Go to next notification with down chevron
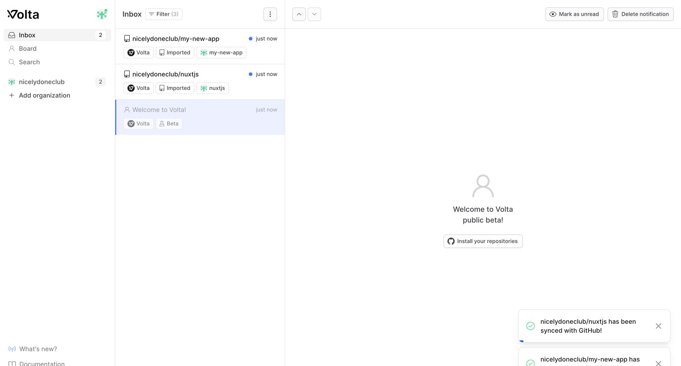This screenshot has height=366, width=681. (x=314, y=14)
